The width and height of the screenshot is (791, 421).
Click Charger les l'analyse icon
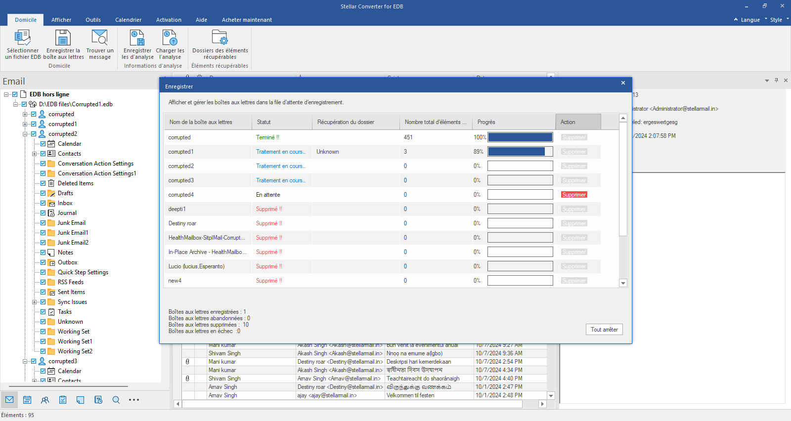pyautogui.click(x=170, y=39)
